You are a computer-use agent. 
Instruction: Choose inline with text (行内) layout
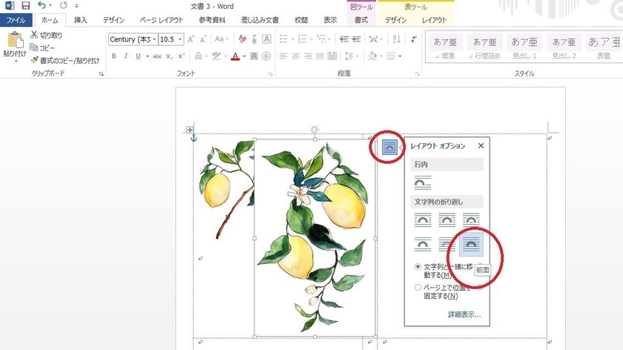coord(422,182)
